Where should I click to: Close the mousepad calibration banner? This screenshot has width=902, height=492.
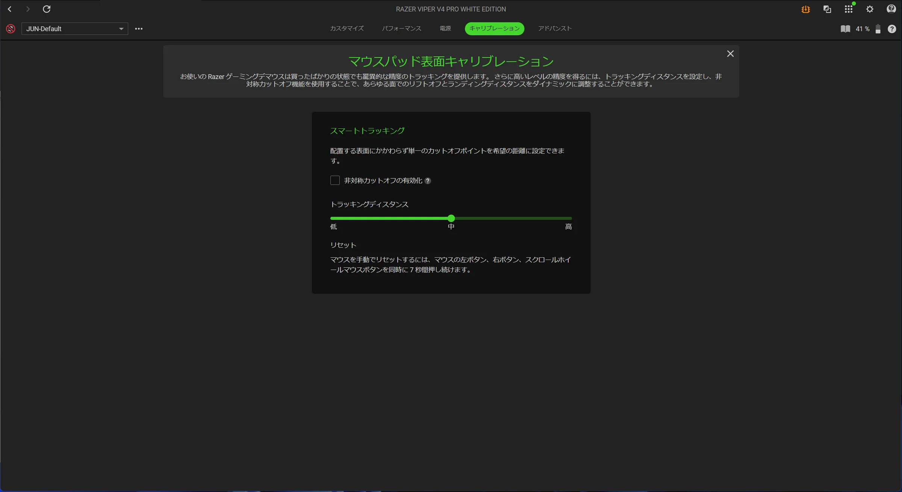click(730, 54)
